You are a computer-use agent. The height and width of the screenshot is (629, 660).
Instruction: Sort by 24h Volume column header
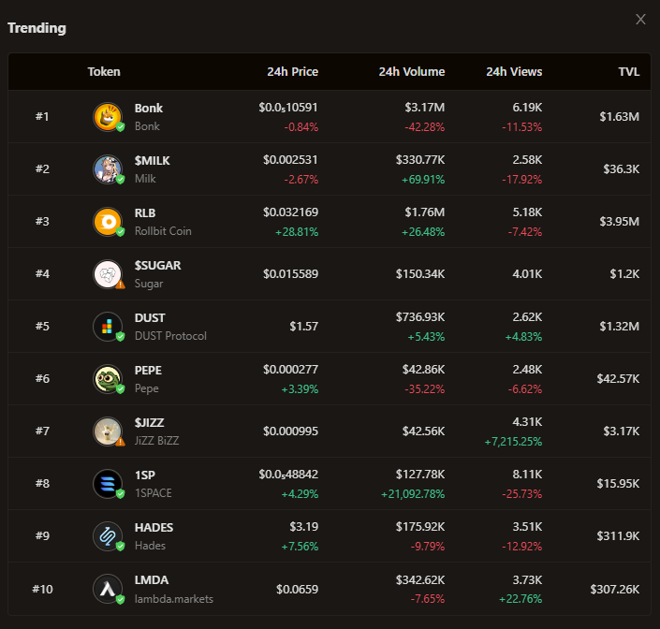click(412, 71)
